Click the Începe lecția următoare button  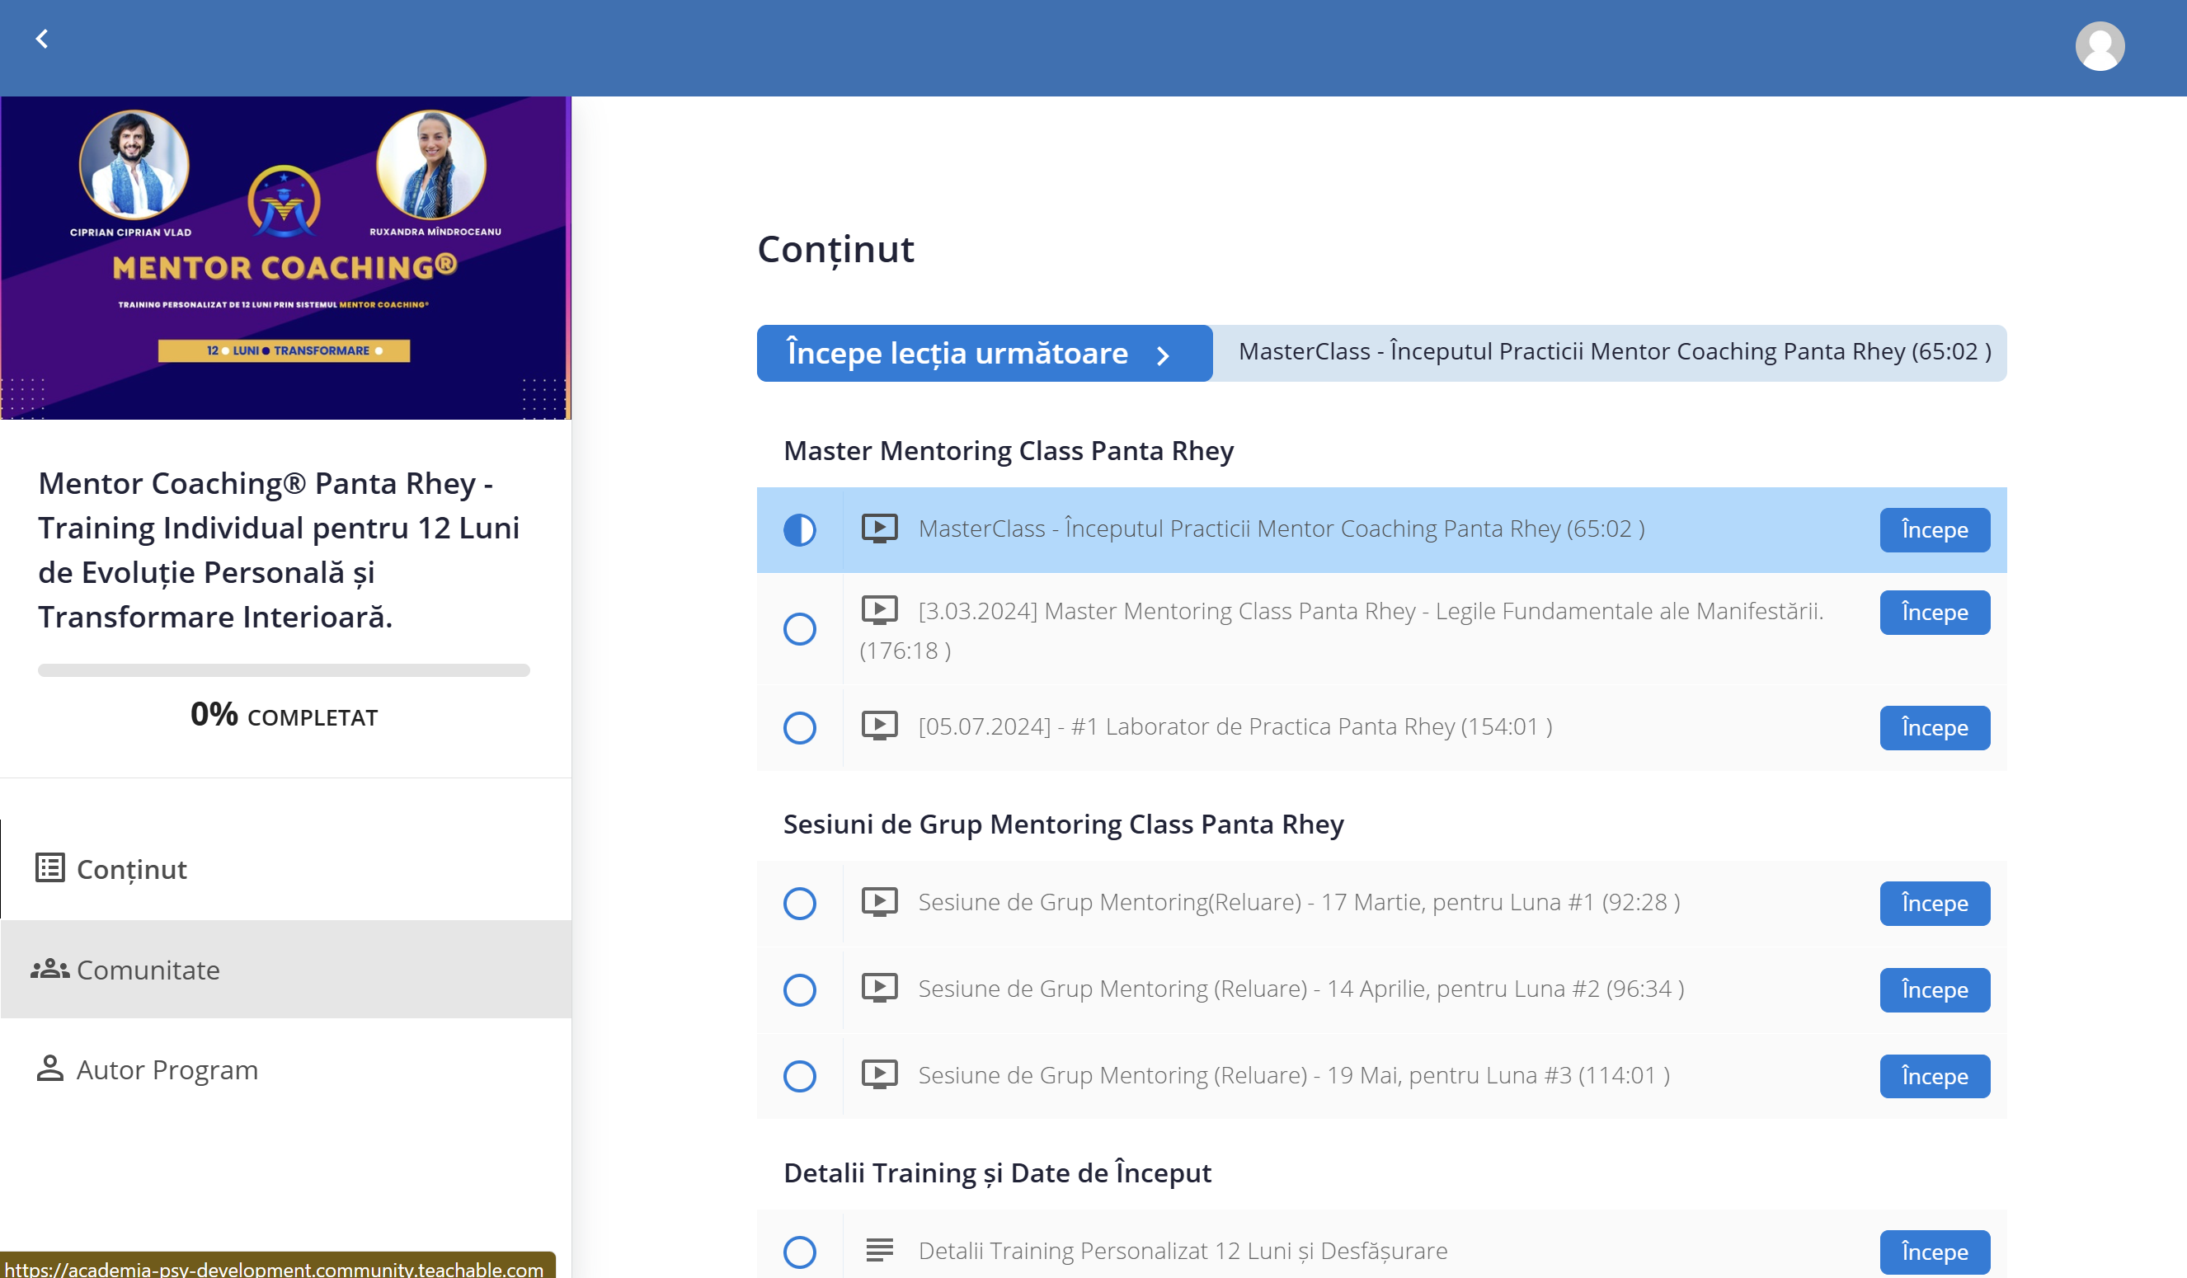click(x=984, y=353)
